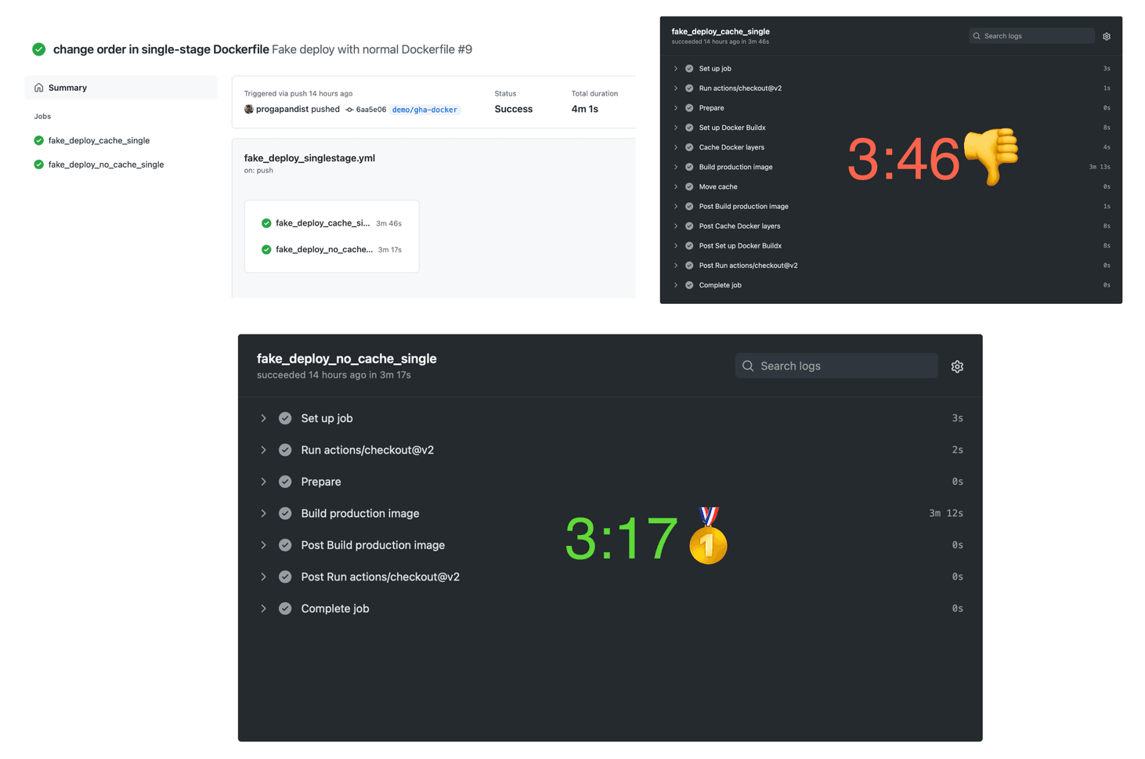The width and height of the screenshot is (1145, 759).
Task: Select fake_deploy_no_cache_single in the Jobs sidebar
Action: tap(106, 164)
